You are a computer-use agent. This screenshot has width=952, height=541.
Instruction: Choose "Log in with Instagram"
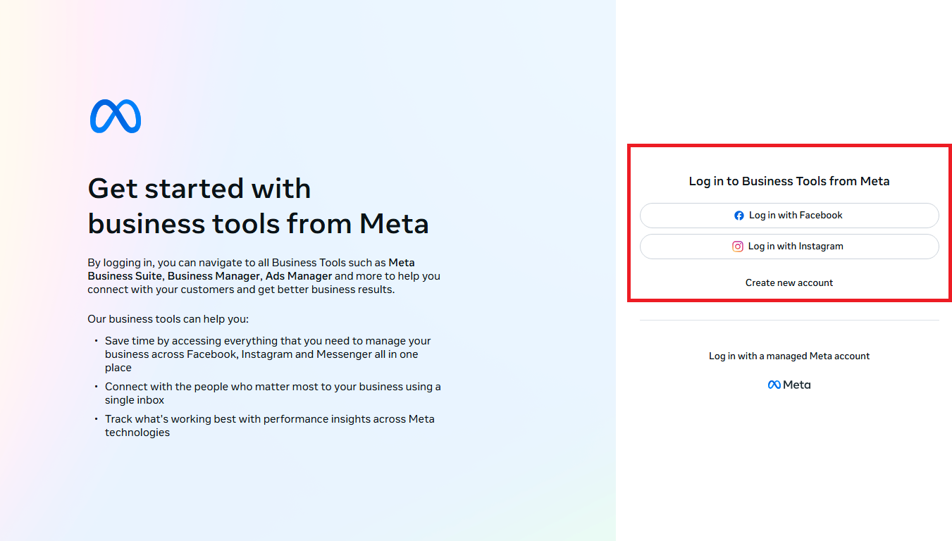(x=789, y=247)
